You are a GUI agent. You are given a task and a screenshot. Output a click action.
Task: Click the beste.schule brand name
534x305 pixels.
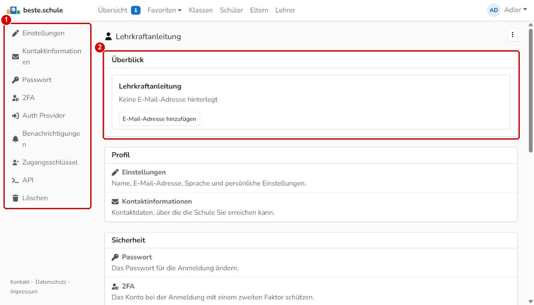pos(43,10)
